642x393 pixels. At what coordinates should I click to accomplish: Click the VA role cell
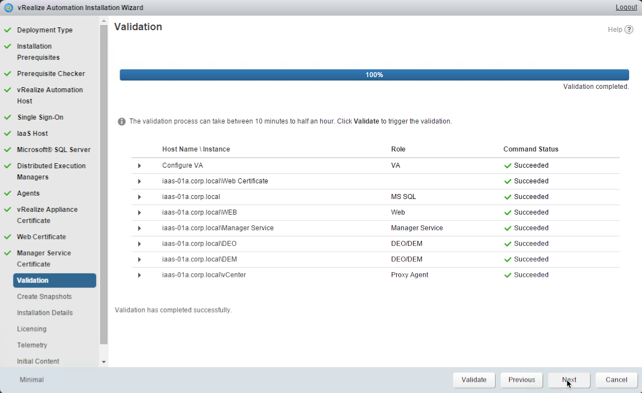pyautogui.click(x=396, y=165)
